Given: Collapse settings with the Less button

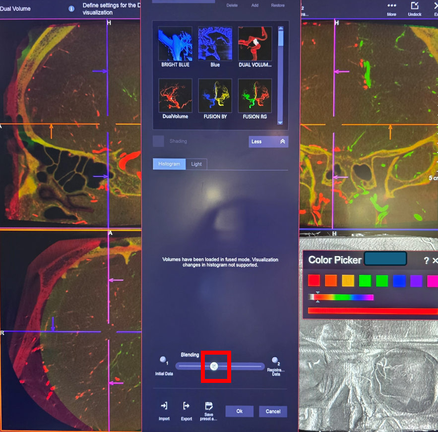Looking at the screenshot, I should pos(268,141).
